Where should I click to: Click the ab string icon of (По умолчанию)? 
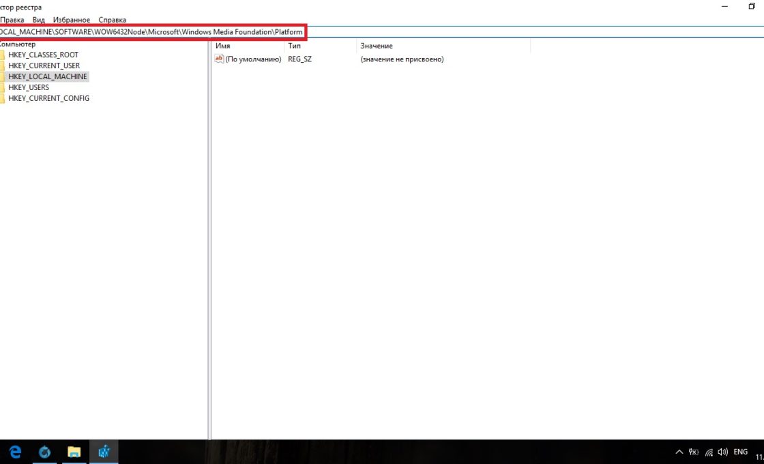[219, 59]
